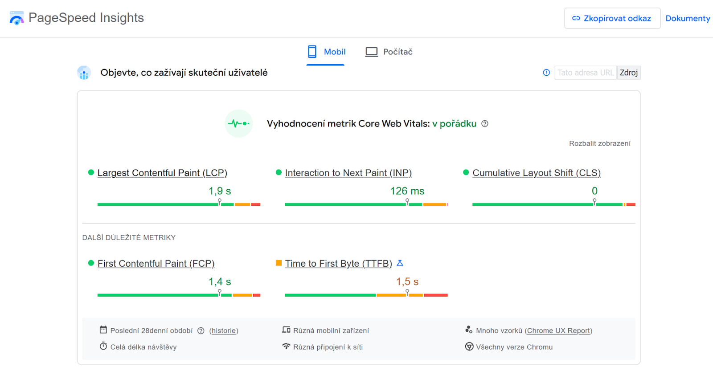Click the INP distribution bar

pos(366,204)
